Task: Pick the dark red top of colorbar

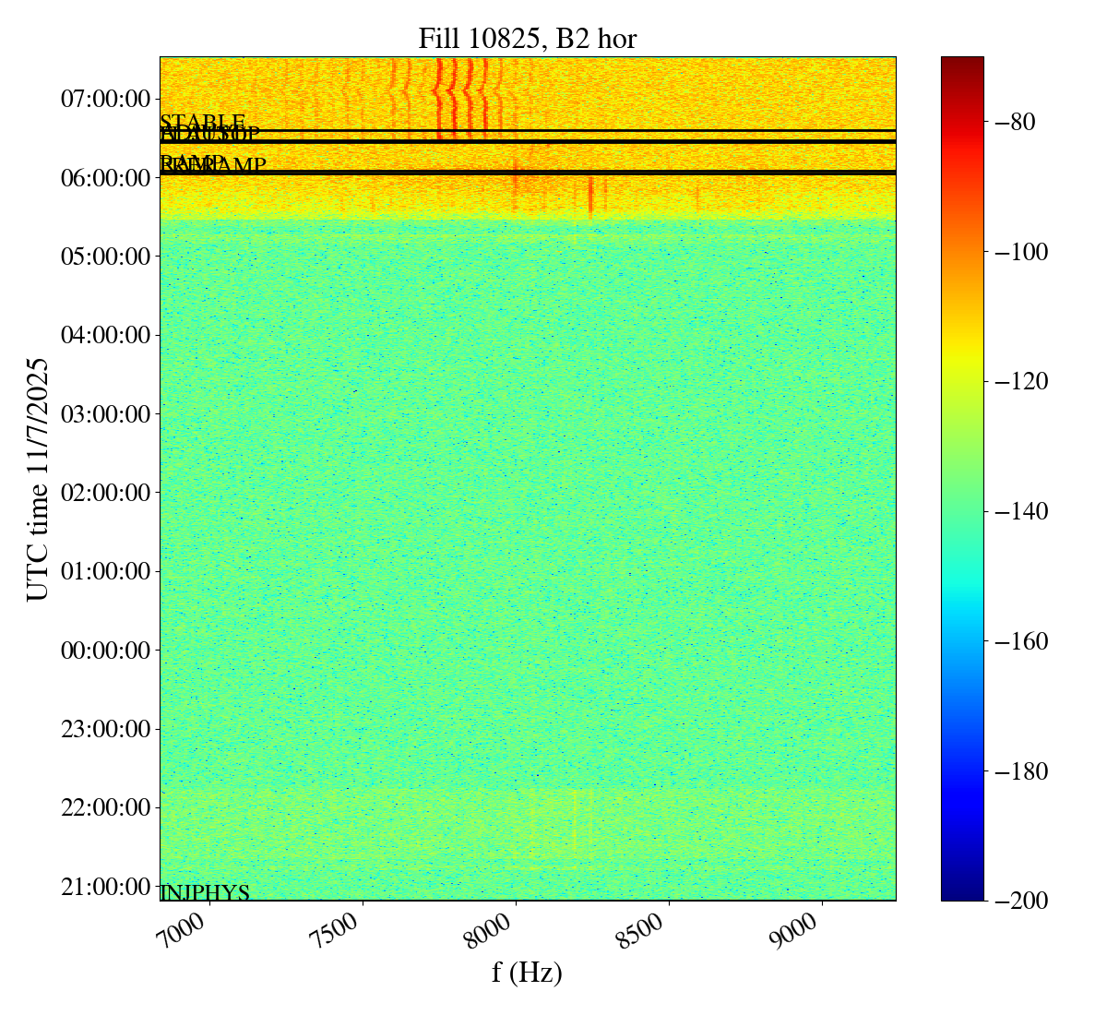Action: tap(962, 63)
